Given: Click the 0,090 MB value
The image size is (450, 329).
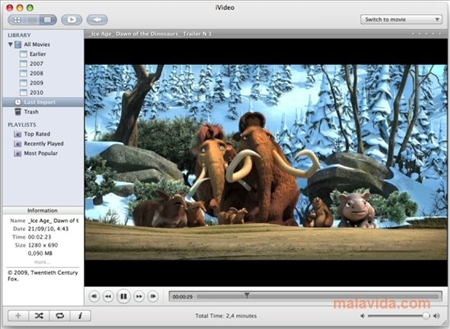Looking at the screenshot, I should (x=40, y=253).
